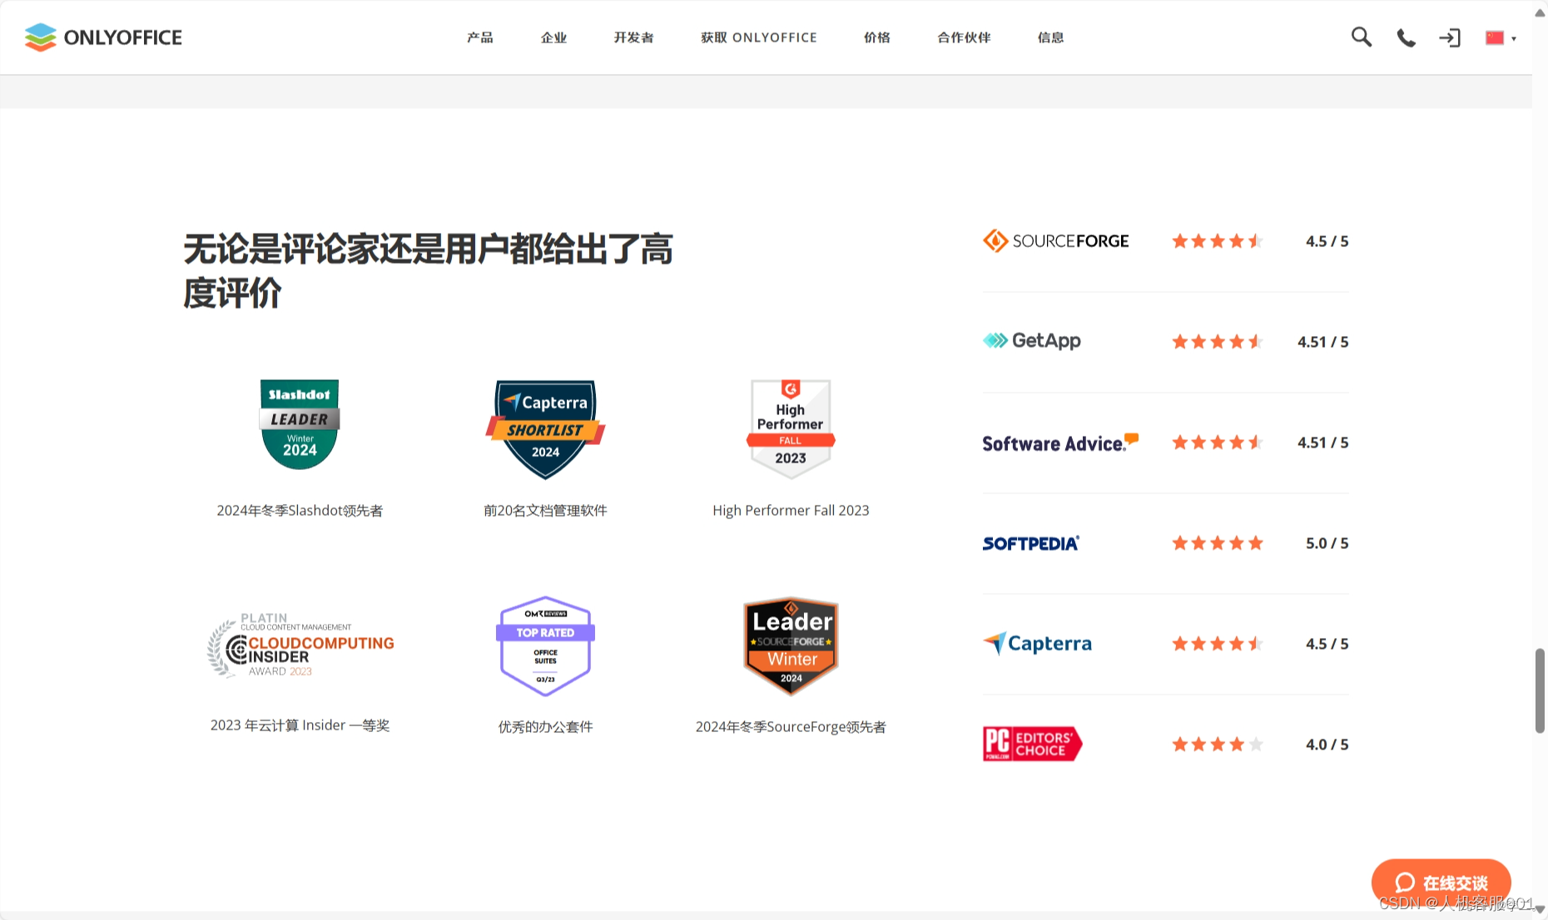Click the Softpedia five-star rating
Image resolution: width=1548 pixels, height=920 pixels.
(x=1218, y=543)
